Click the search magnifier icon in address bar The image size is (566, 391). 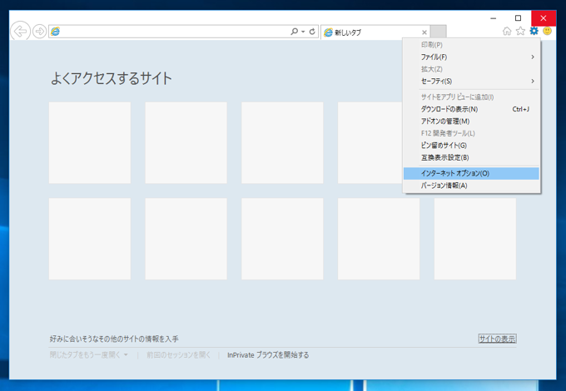pos(294,32)
